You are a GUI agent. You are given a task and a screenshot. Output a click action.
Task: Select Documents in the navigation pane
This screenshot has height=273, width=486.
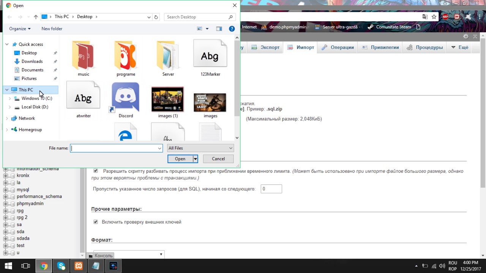32,70
